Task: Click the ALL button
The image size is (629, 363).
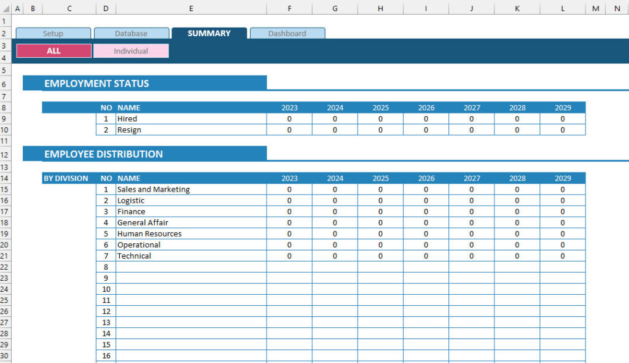Action: [x=54, y=51]
